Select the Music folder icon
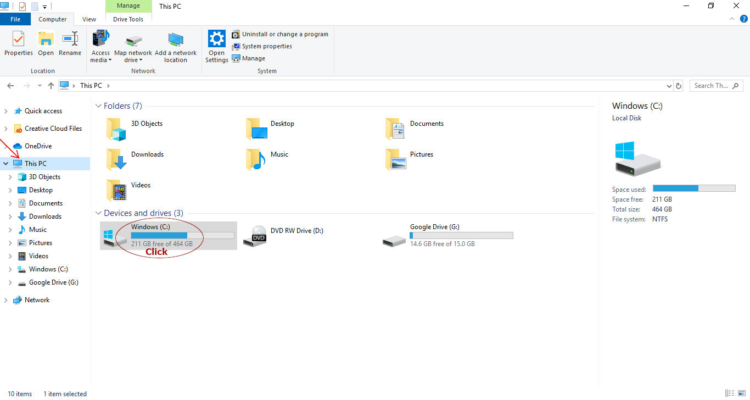This screenshot has height=400, width=750. coord(256,160)
